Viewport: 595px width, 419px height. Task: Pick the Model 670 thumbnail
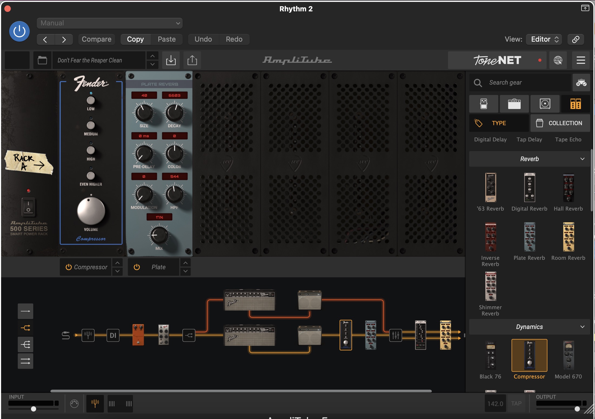point(569,355)
